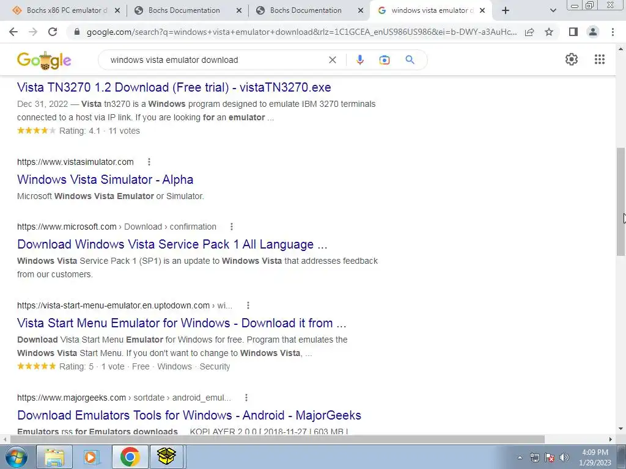Open a new tab
The image size is (626, 469).
pyautogui.click(x=506, y=10)
